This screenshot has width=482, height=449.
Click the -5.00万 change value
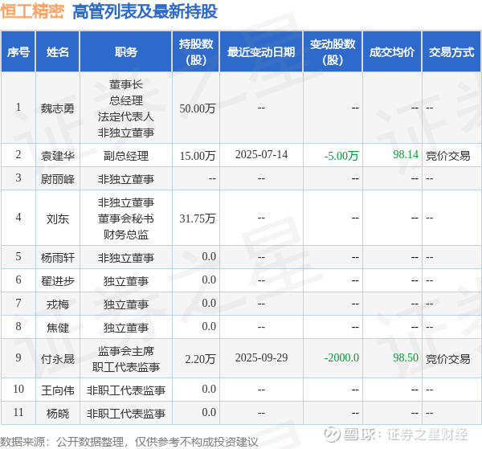341,156
